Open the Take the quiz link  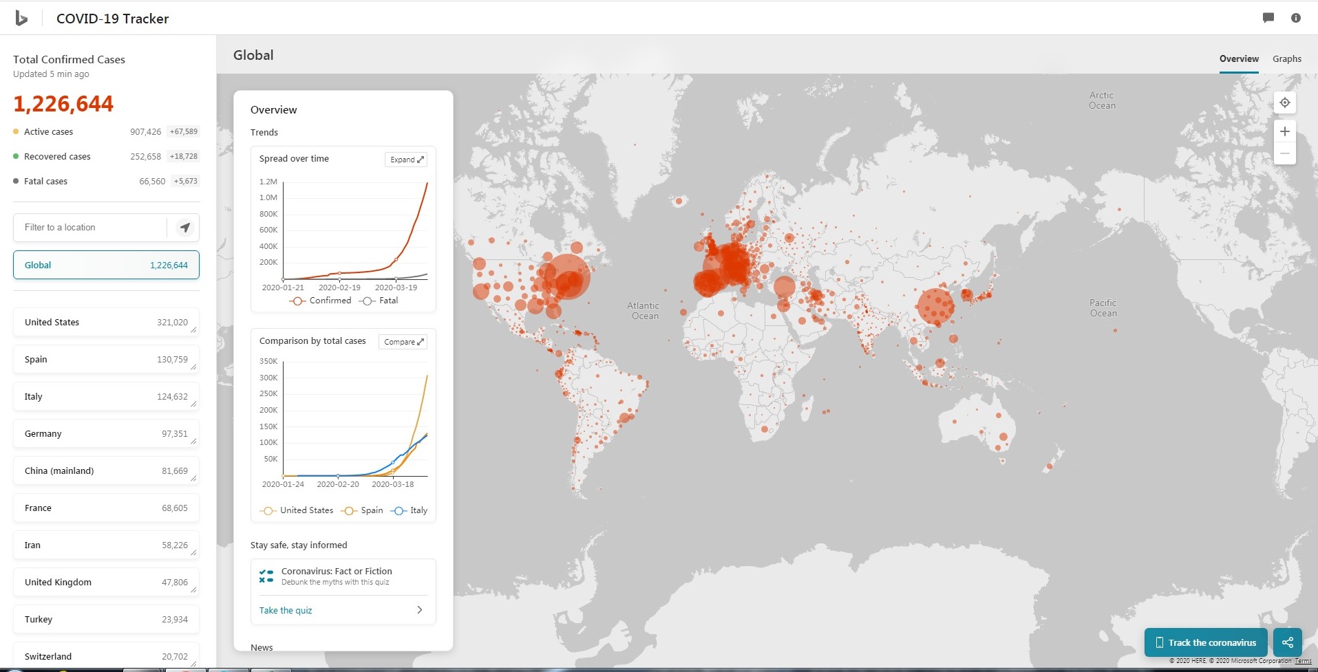click(x=286, y=610)
